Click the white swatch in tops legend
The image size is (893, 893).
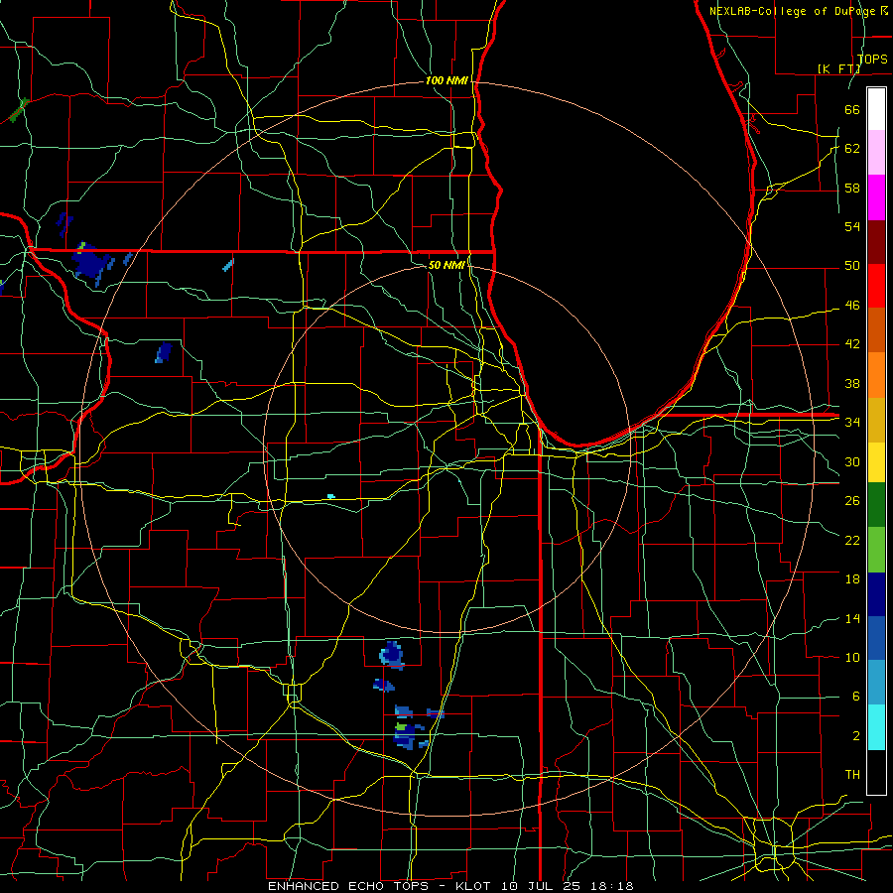(x=876, y=109)
